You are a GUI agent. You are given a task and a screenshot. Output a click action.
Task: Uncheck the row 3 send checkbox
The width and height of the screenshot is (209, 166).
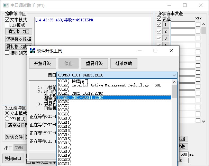coord(159,38)
